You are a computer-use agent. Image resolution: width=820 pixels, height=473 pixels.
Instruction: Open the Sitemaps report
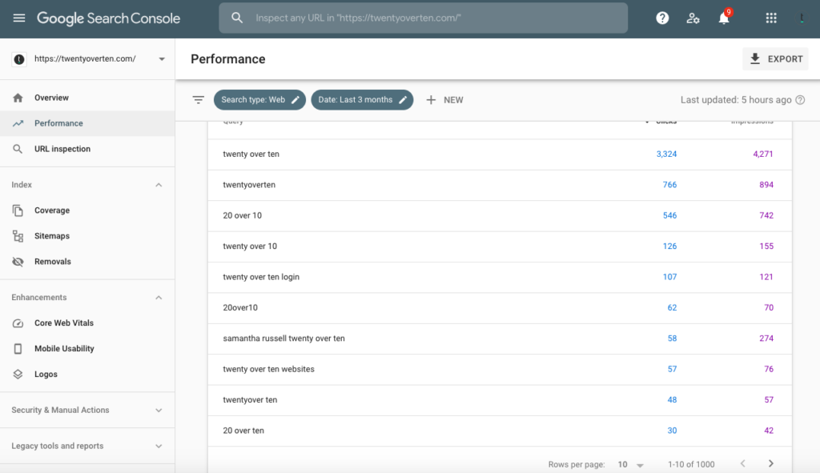pyautogui.click(x=51, y=236)
